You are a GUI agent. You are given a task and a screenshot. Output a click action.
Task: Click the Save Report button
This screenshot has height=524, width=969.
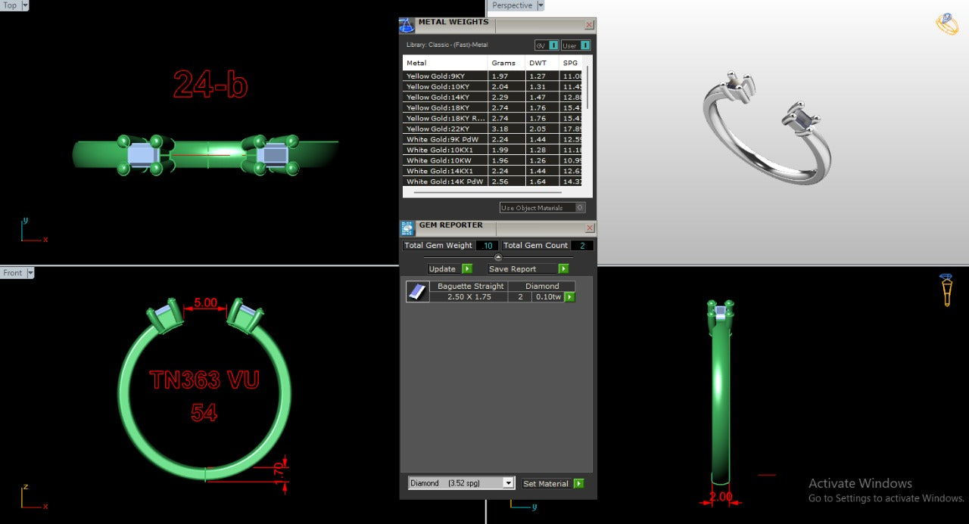522,268
